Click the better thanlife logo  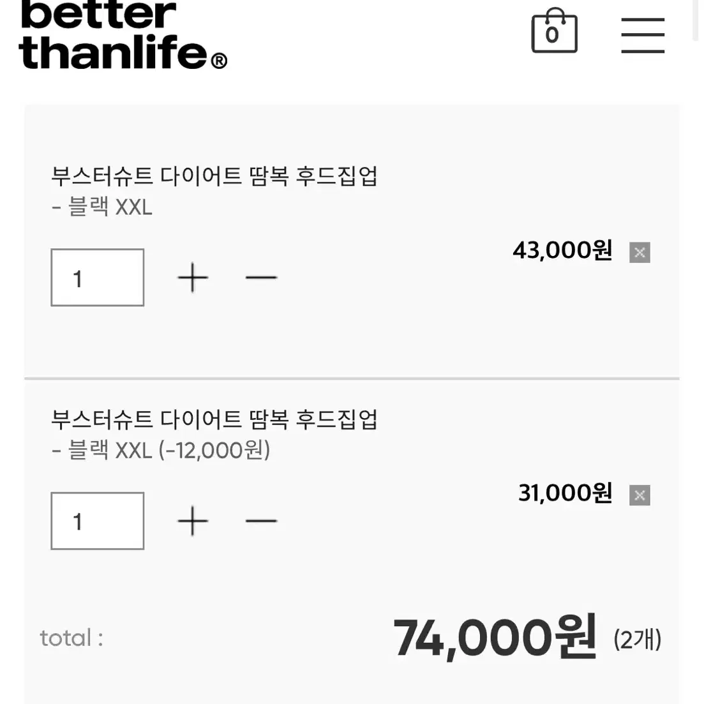click(x=123, y=35)
